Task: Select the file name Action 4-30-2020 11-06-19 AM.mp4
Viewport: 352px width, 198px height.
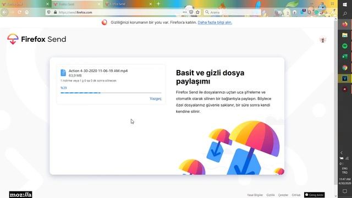Action: pos(98,71)
